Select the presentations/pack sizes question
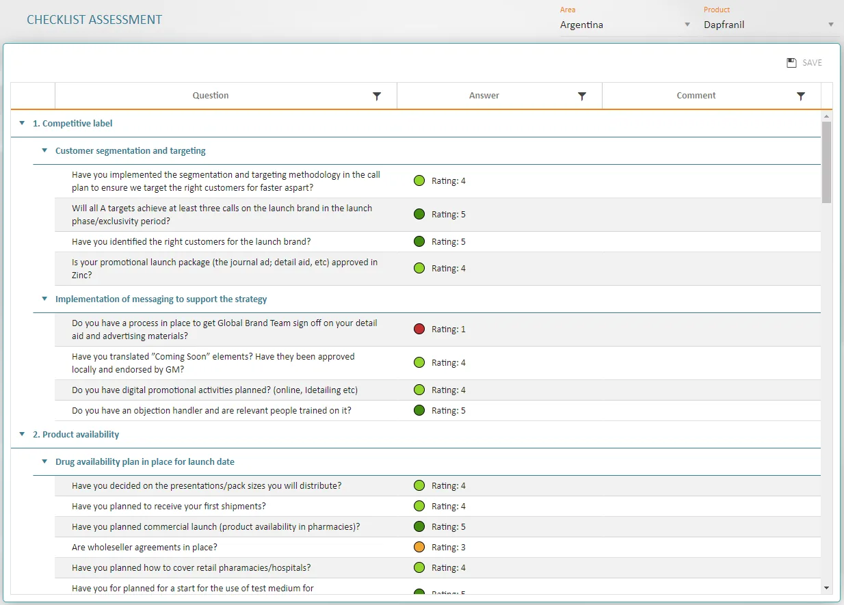This screenshot has width=844, height=605. (207, 486)
